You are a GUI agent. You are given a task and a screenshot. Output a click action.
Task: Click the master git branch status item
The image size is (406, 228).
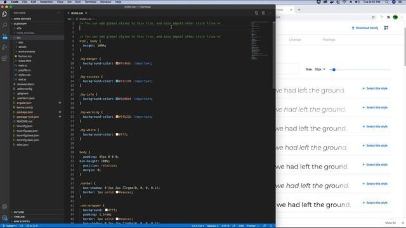(10, 226)
